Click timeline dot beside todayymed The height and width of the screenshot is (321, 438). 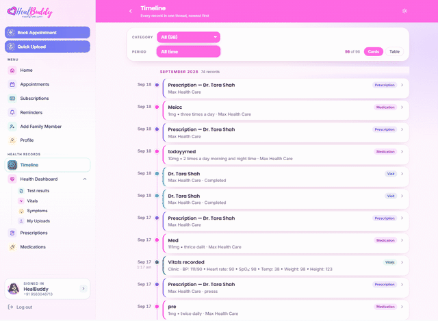coord(157,151)
